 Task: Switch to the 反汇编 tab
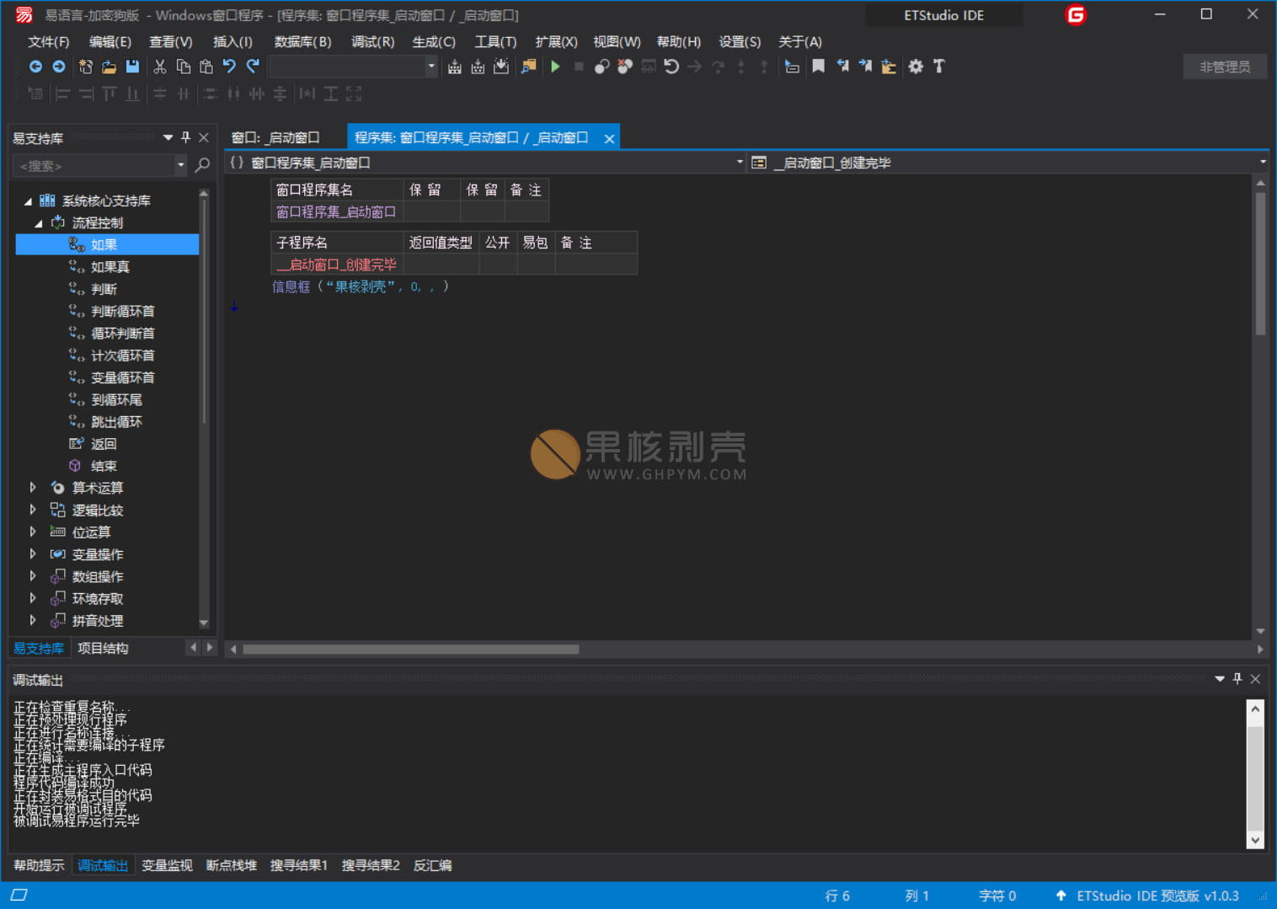[433, 865]
